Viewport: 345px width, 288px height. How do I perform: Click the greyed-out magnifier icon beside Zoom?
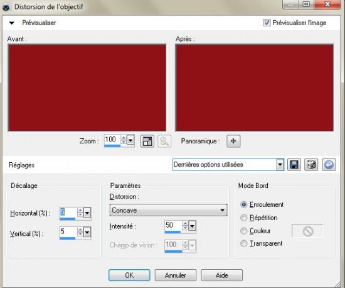[x=164, y=141]
